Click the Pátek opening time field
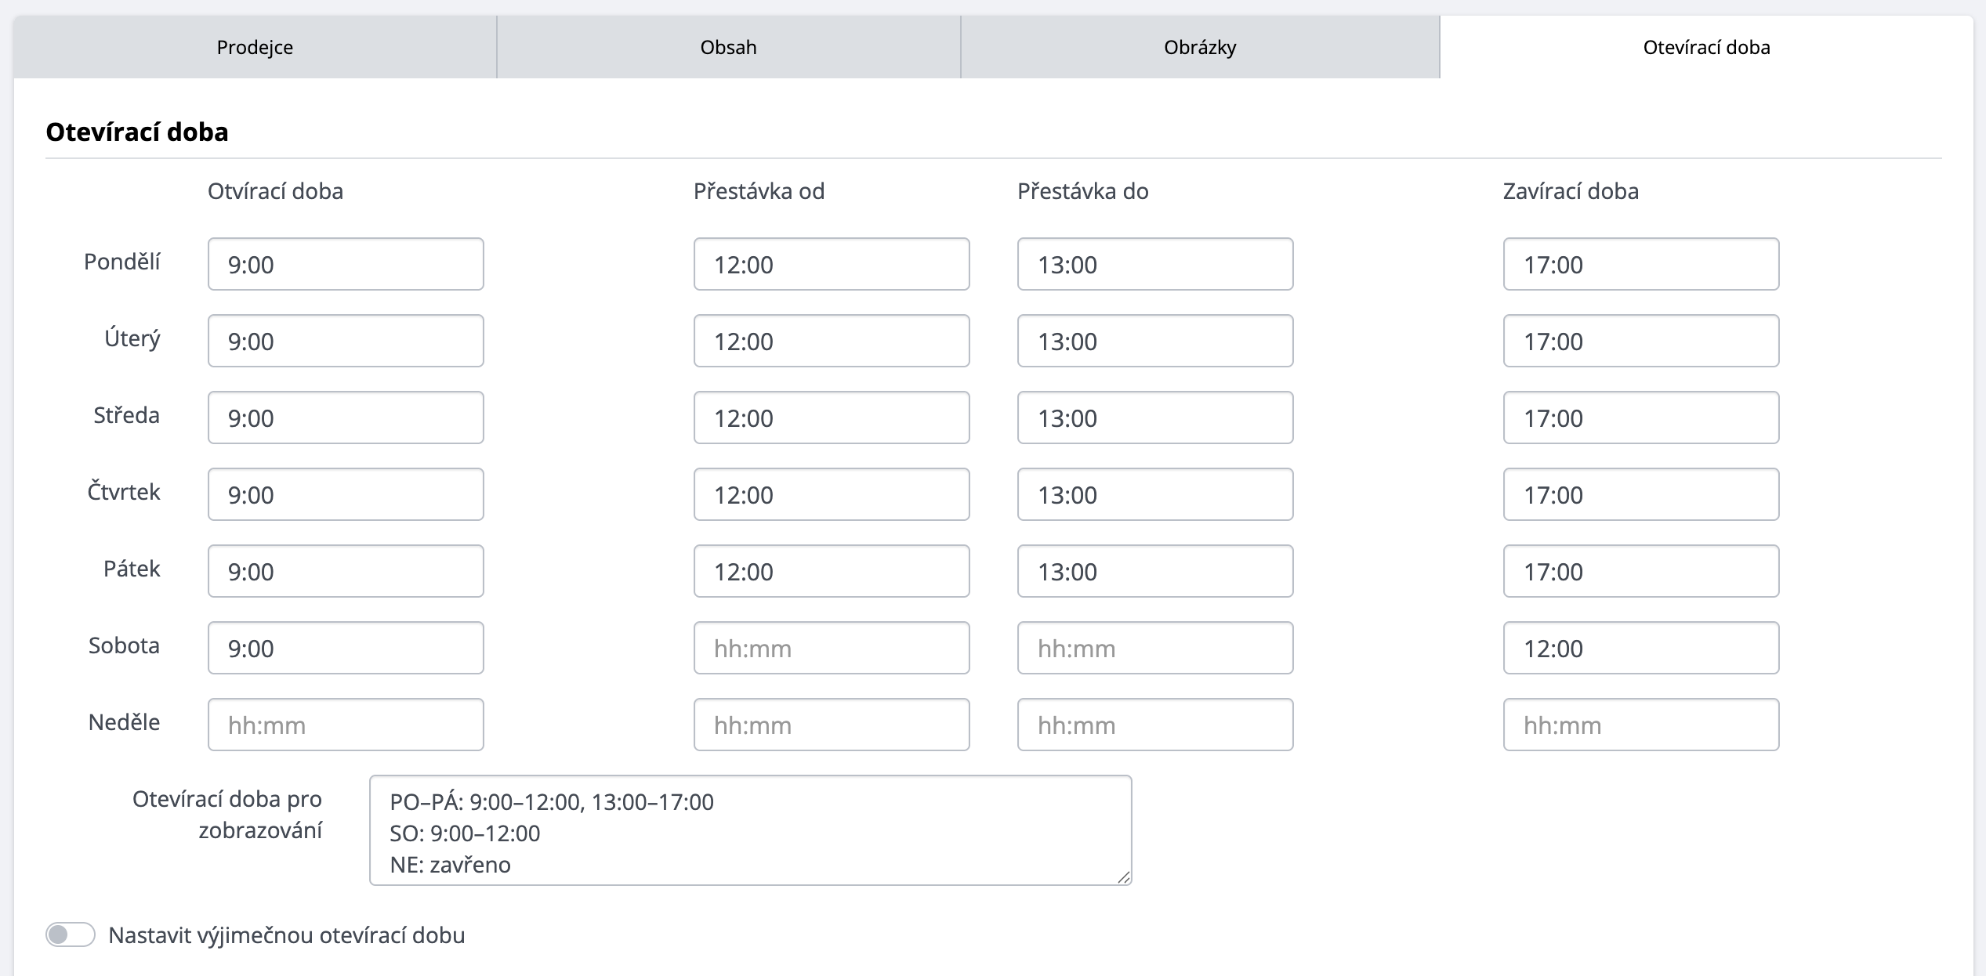 click(x=346, y=571)
